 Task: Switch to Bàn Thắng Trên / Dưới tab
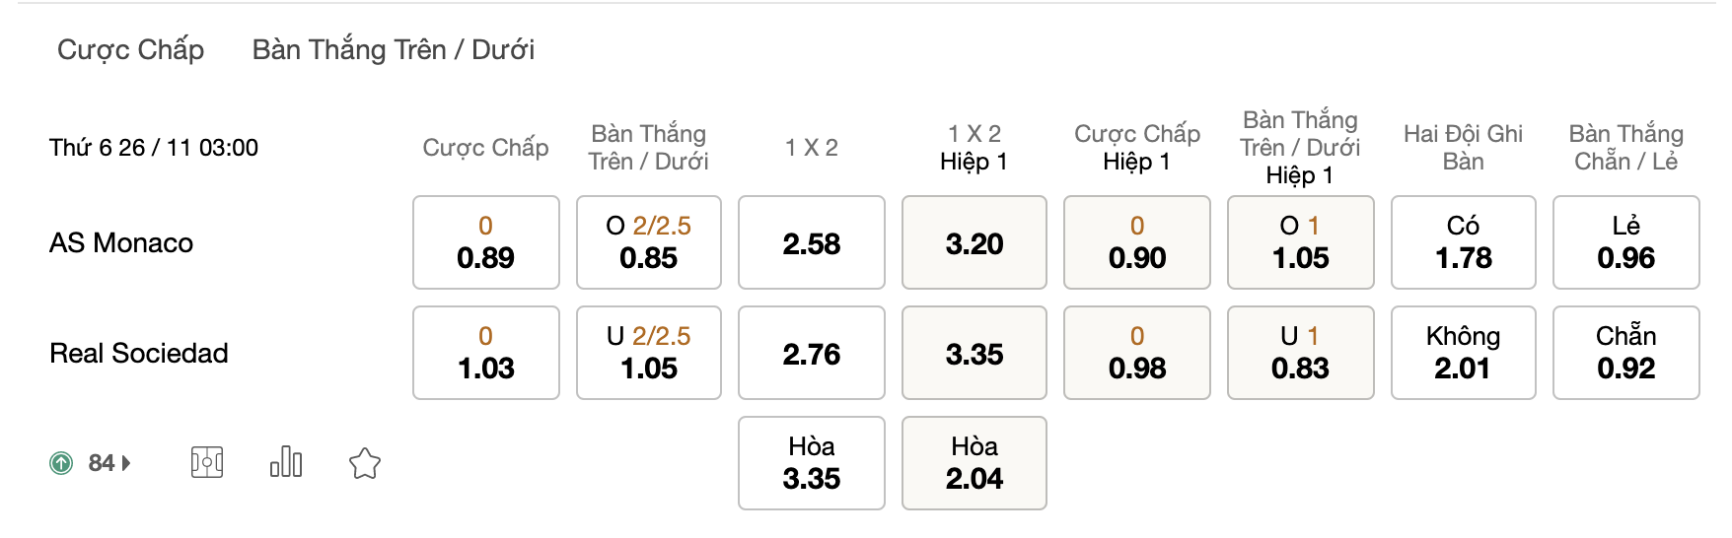(x=394, y=49)
